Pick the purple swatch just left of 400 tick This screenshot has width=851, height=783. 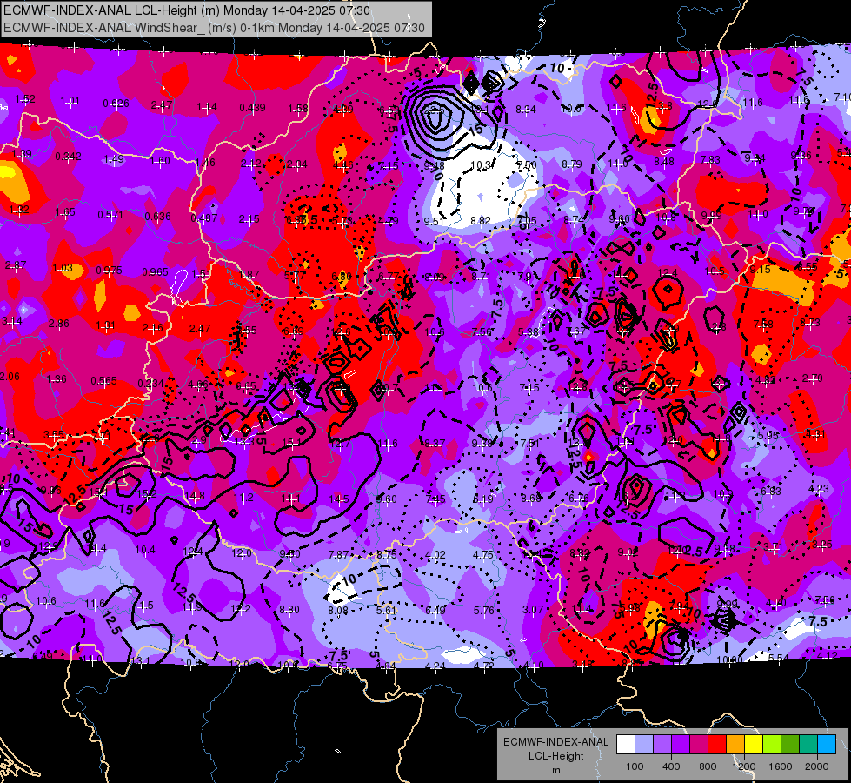[662, 745]
